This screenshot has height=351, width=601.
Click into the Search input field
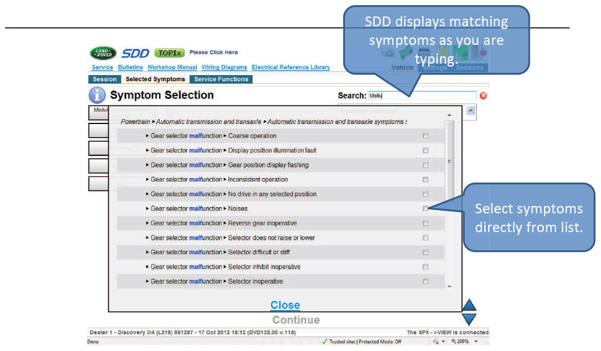pyautogui.click(x=422, y=96)
